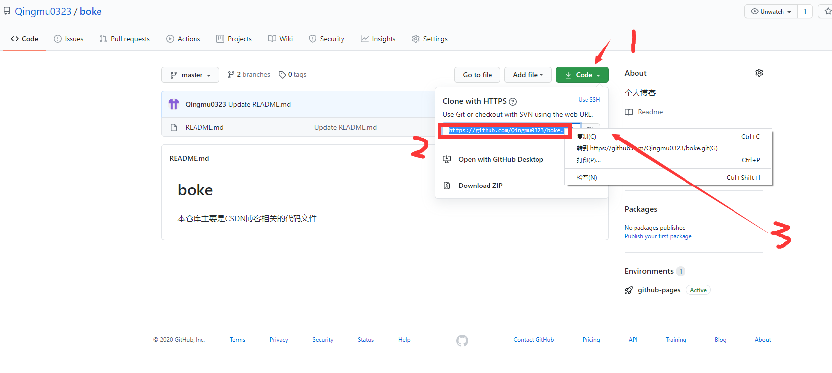832x373 pixels.
Task: Open footer Terms link
Action: [x=237, y=340]
